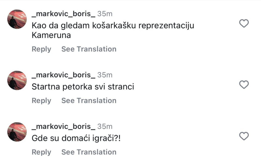Click 35m timestamp above "Startna petorka" comment

105,75
